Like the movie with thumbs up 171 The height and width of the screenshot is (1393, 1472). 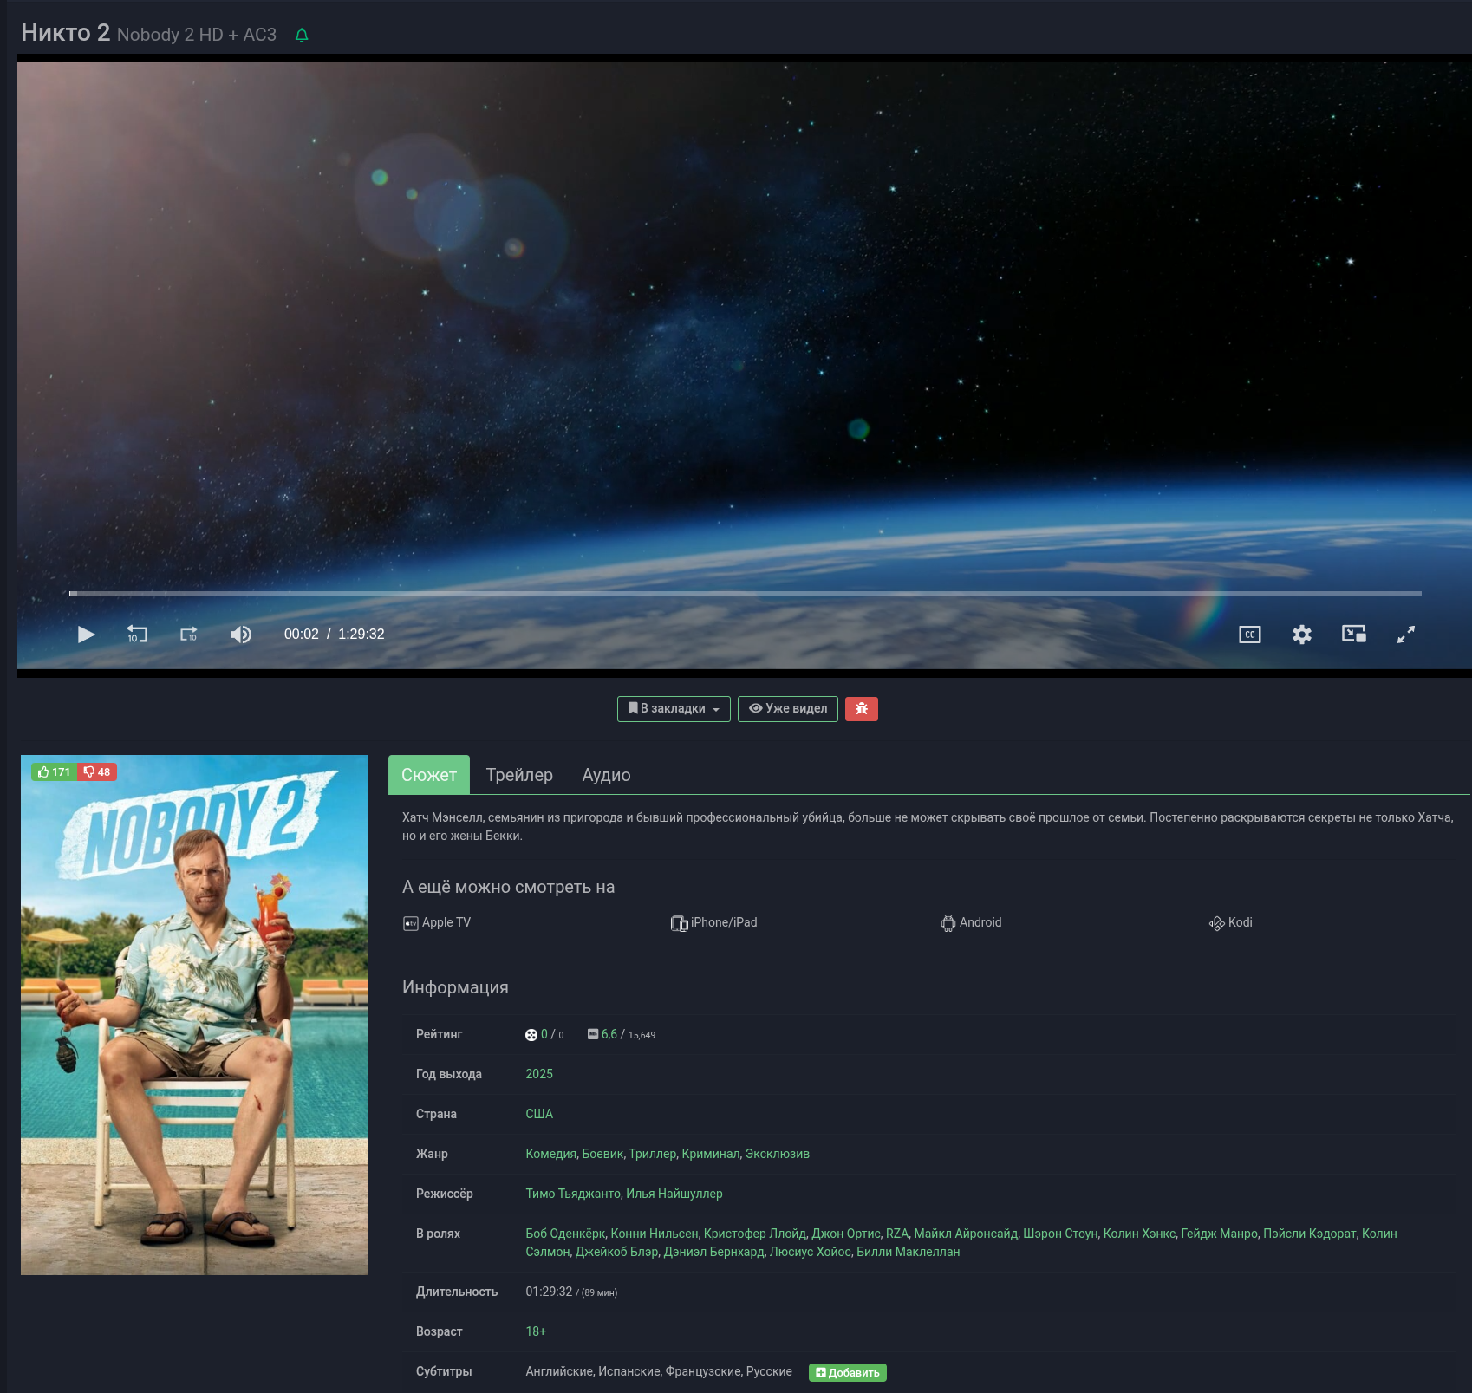pos(55,771)
